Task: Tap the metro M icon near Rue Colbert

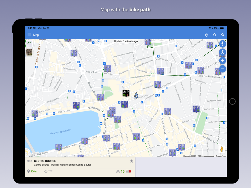Action: pos(104,63)
